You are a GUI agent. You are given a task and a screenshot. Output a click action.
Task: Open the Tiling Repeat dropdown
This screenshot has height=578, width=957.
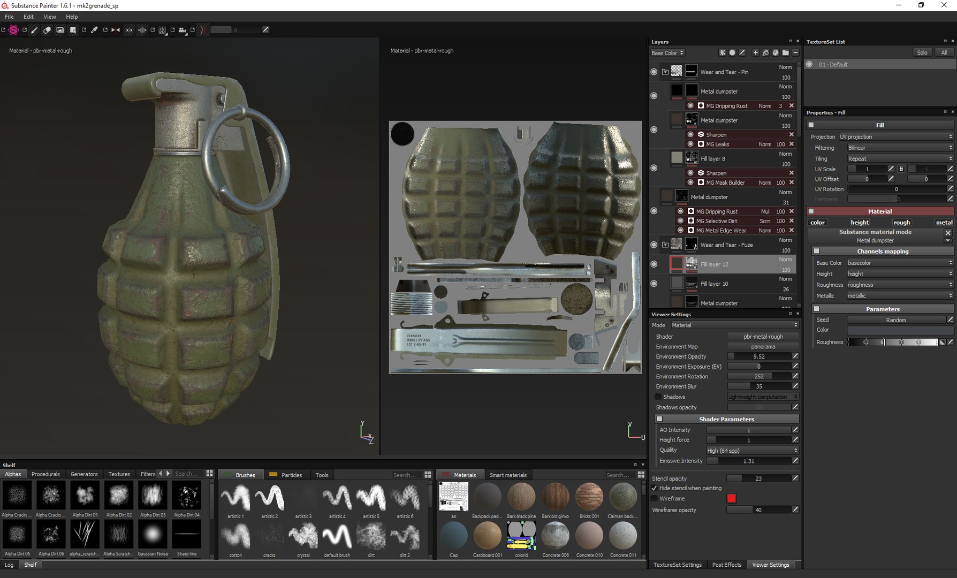click(900, 158)
